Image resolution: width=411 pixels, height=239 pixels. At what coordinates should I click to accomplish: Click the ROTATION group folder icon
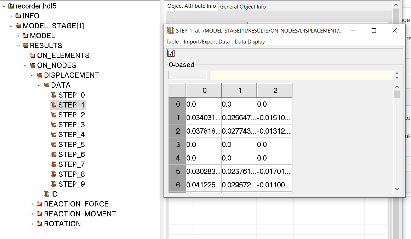click(39, 223)
